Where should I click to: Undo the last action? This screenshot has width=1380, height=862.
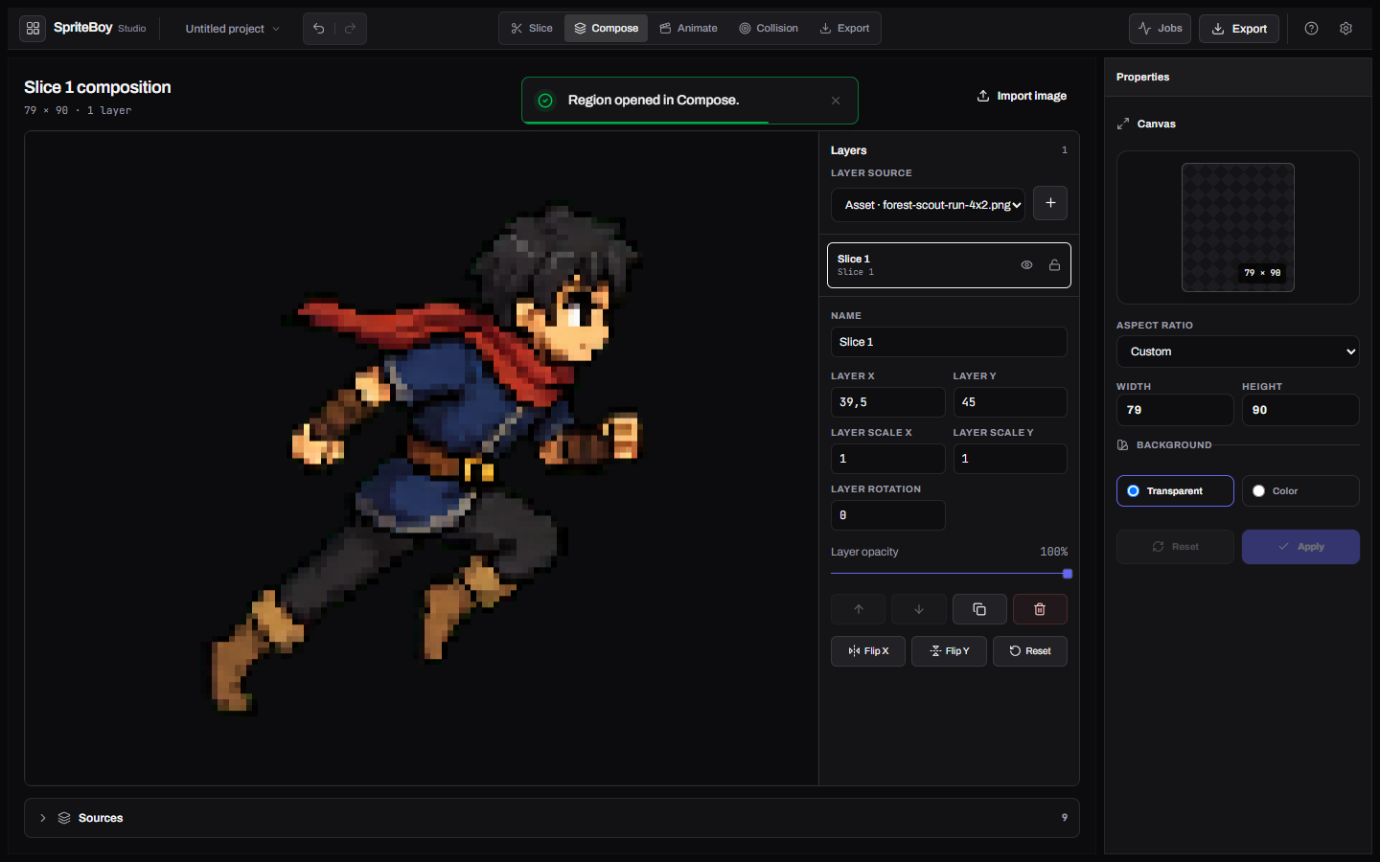(319, 29)
